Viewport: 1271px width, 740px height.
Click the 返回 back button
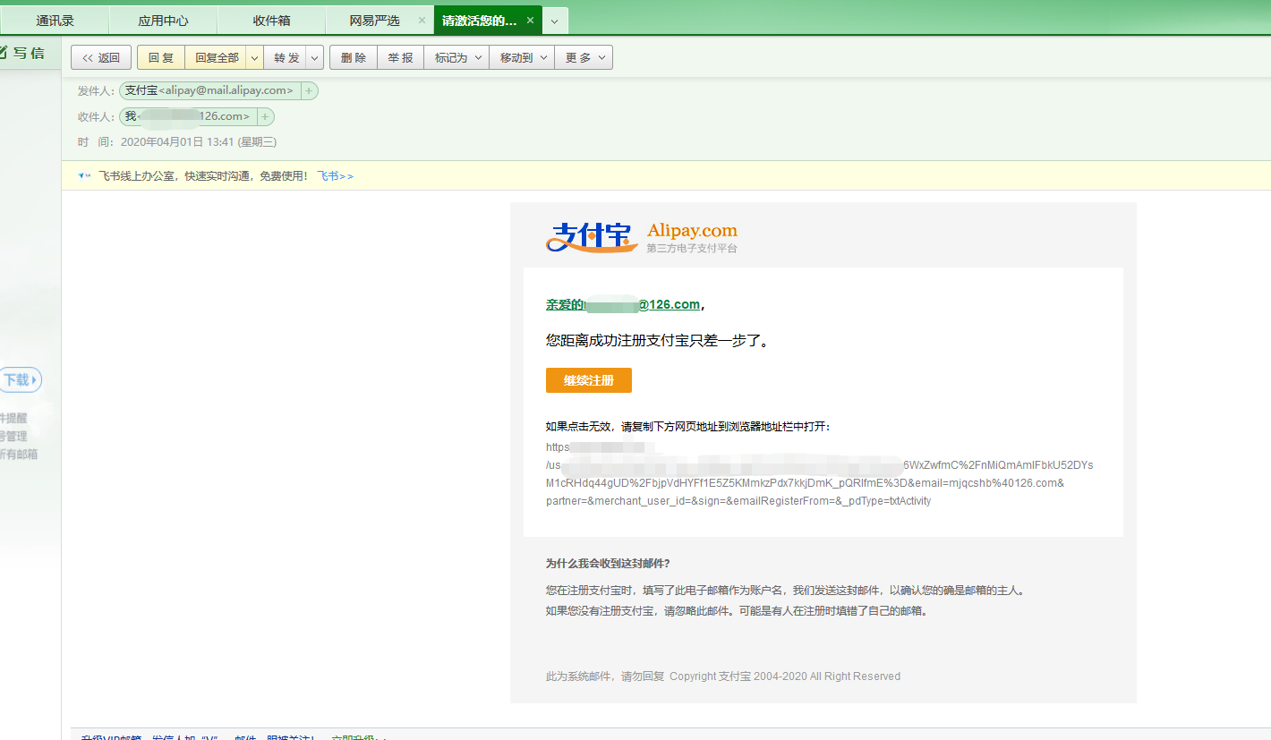click(101, 57)
